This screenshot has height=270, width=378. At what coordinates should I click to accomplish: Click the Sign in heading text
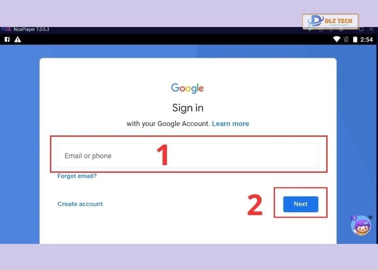click(x=188, y=108)
